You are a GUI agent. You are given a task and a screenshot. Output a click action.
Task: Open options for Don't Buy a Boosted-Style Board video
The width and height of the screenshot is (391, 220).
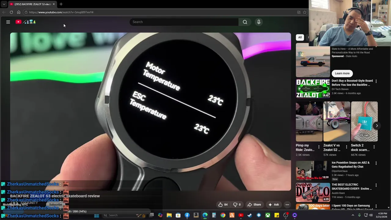click(376, 81)
